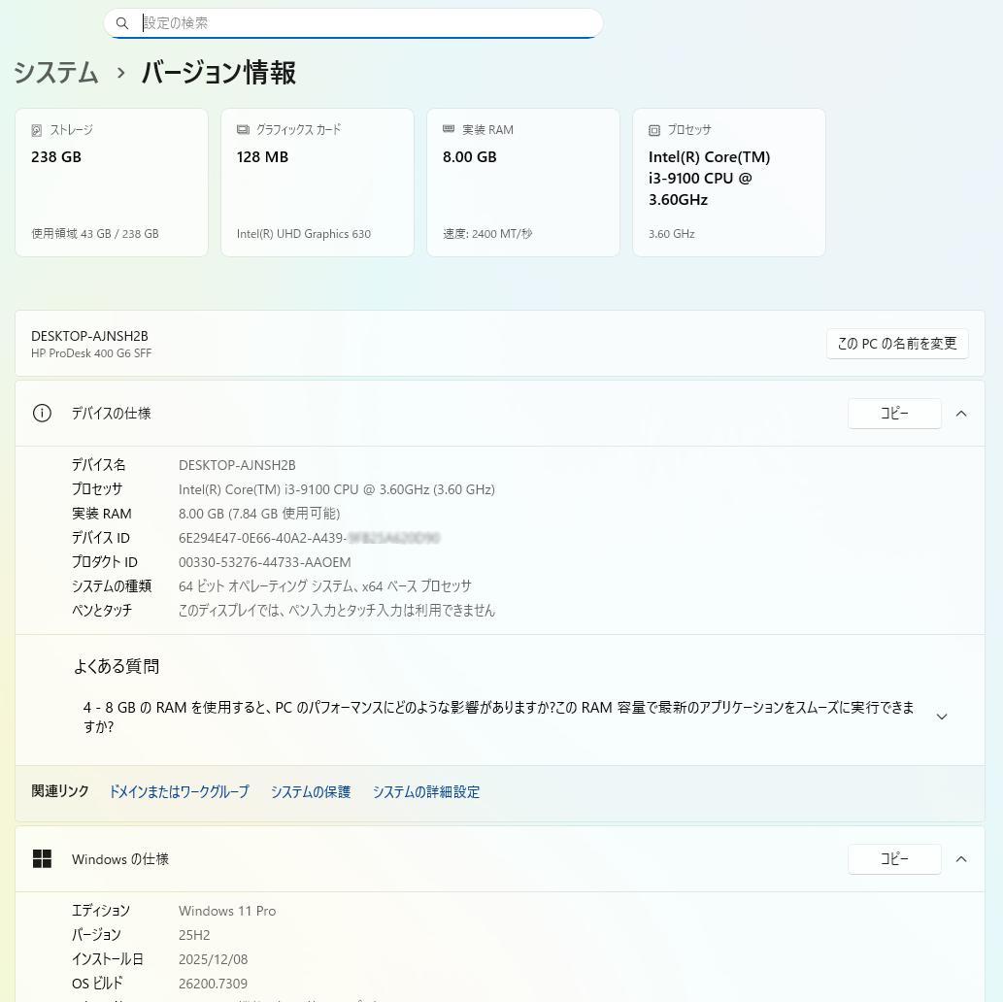Click the RAM icon on the 実装 RAM card
The width and height of the screenshot is (1003, 1002).
448,129
